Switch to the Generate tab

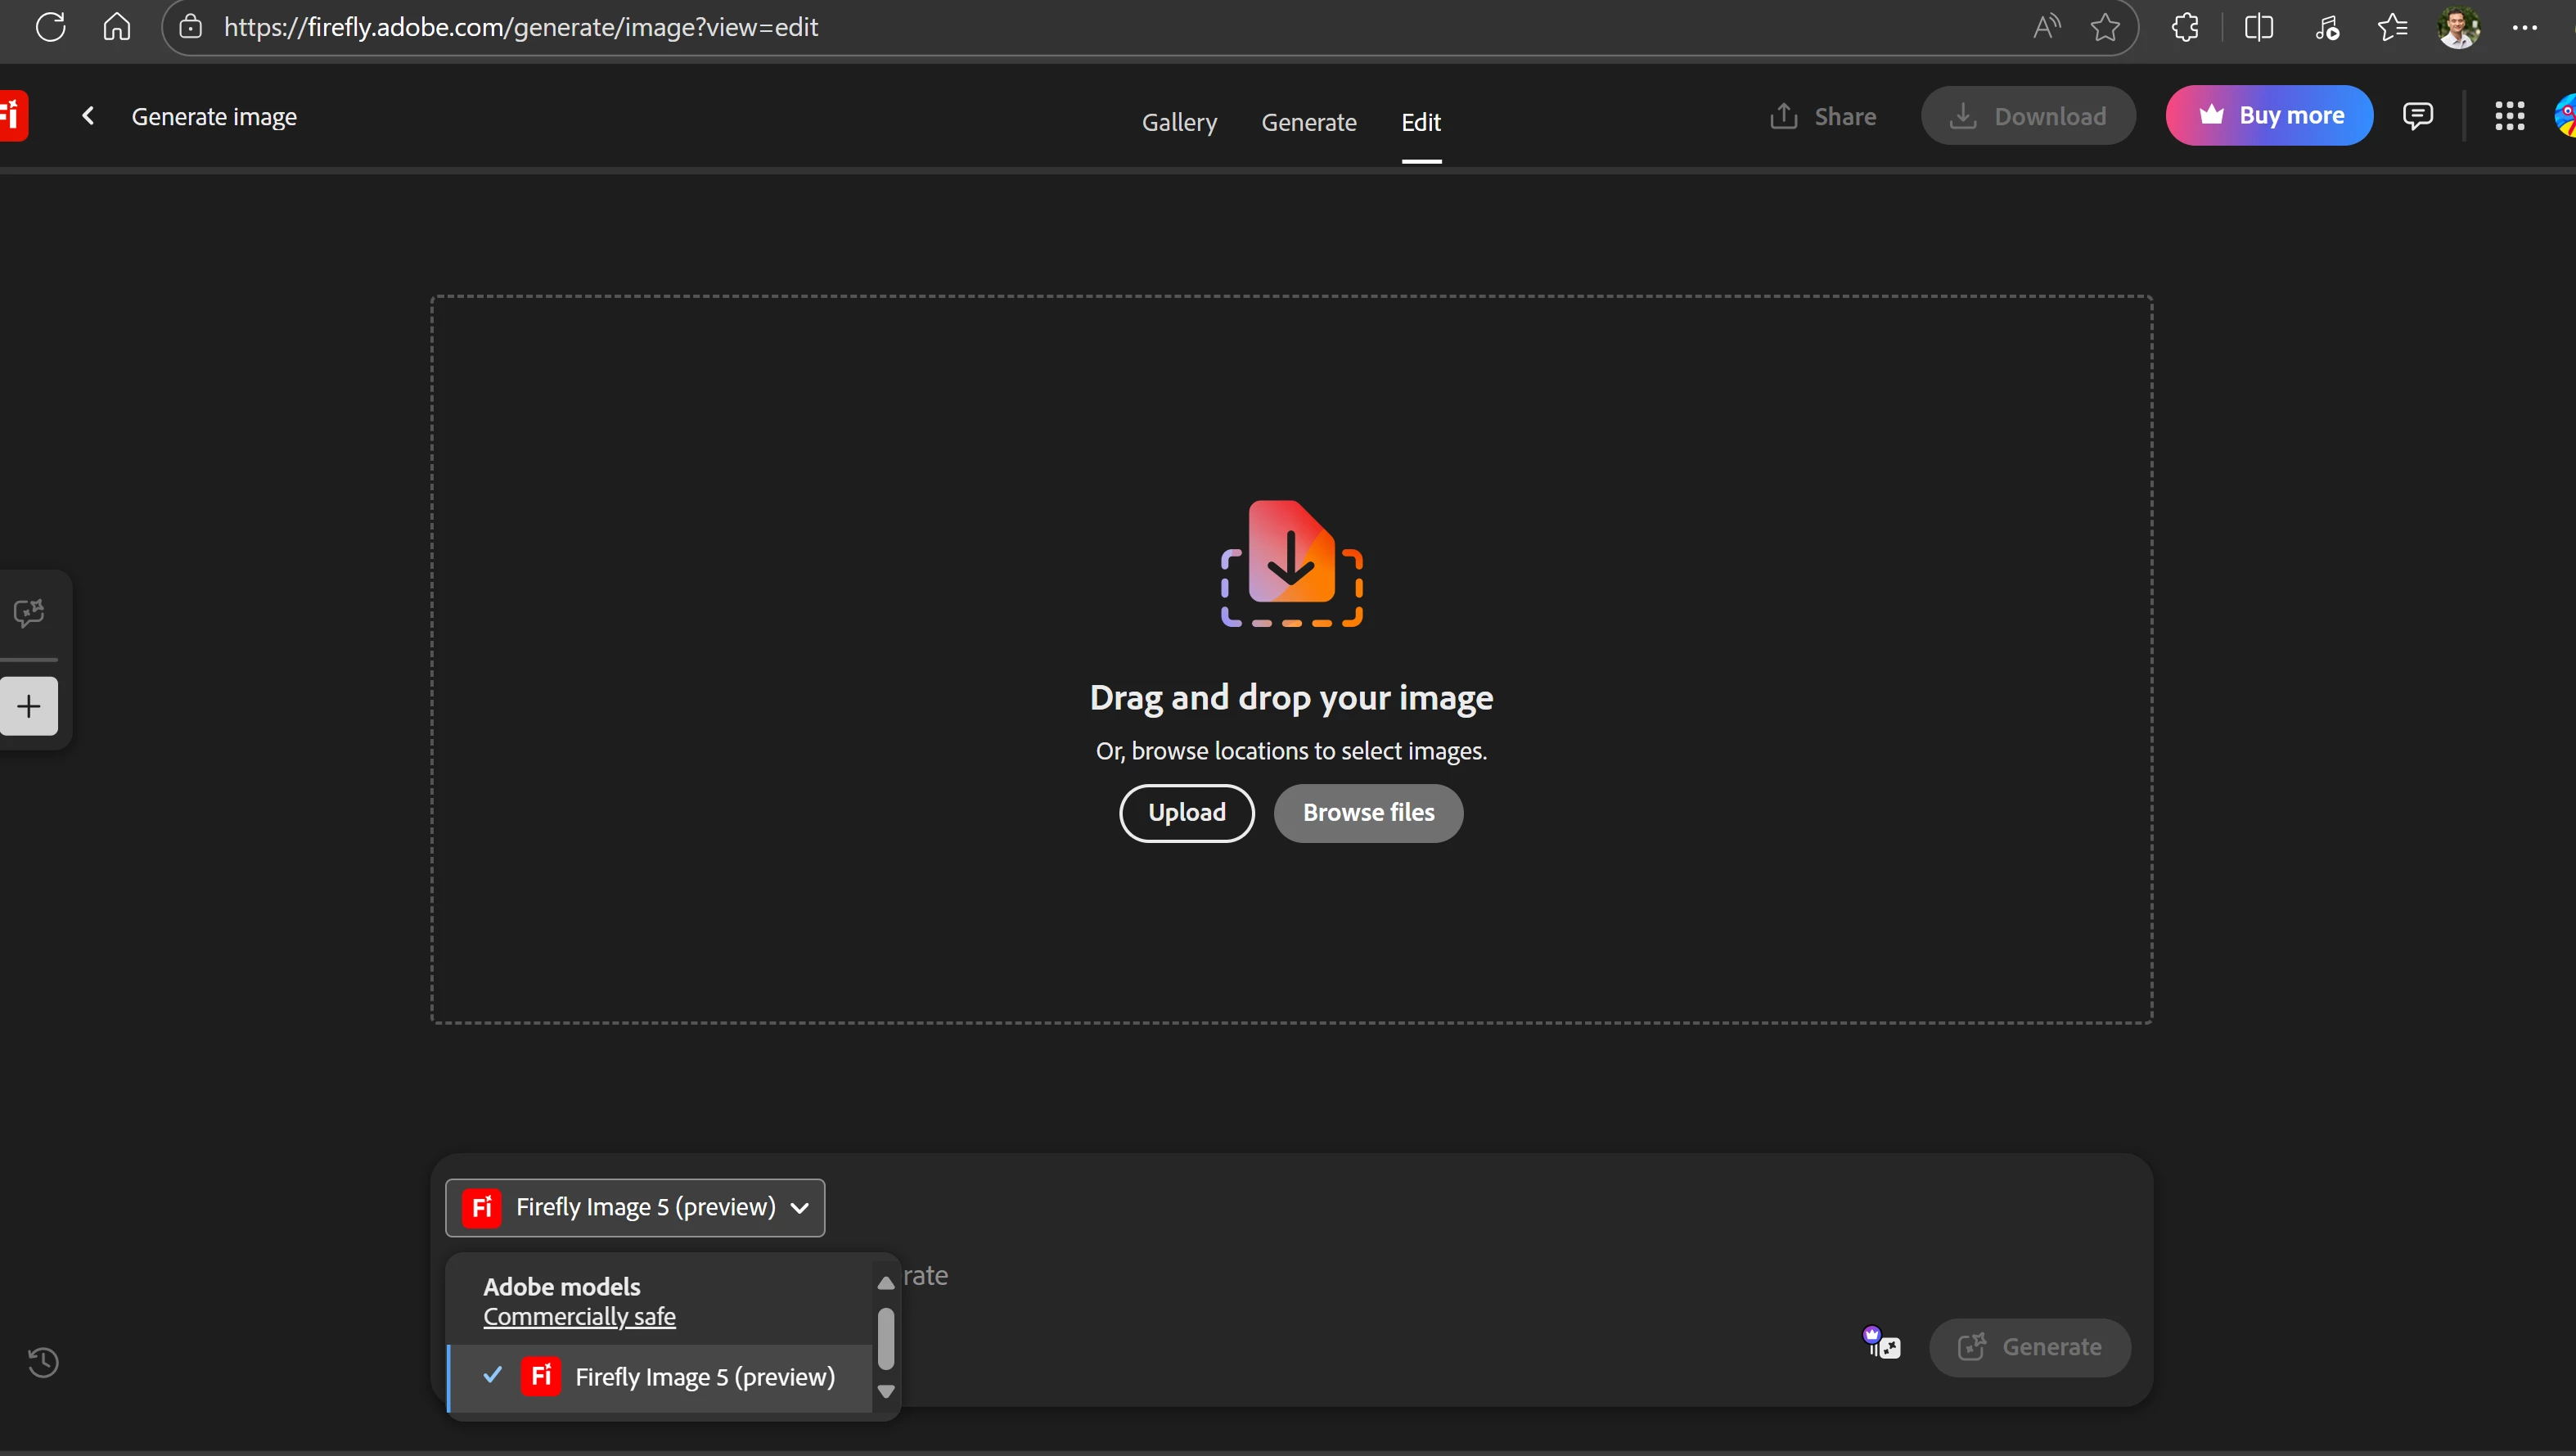pos(1308,122)
